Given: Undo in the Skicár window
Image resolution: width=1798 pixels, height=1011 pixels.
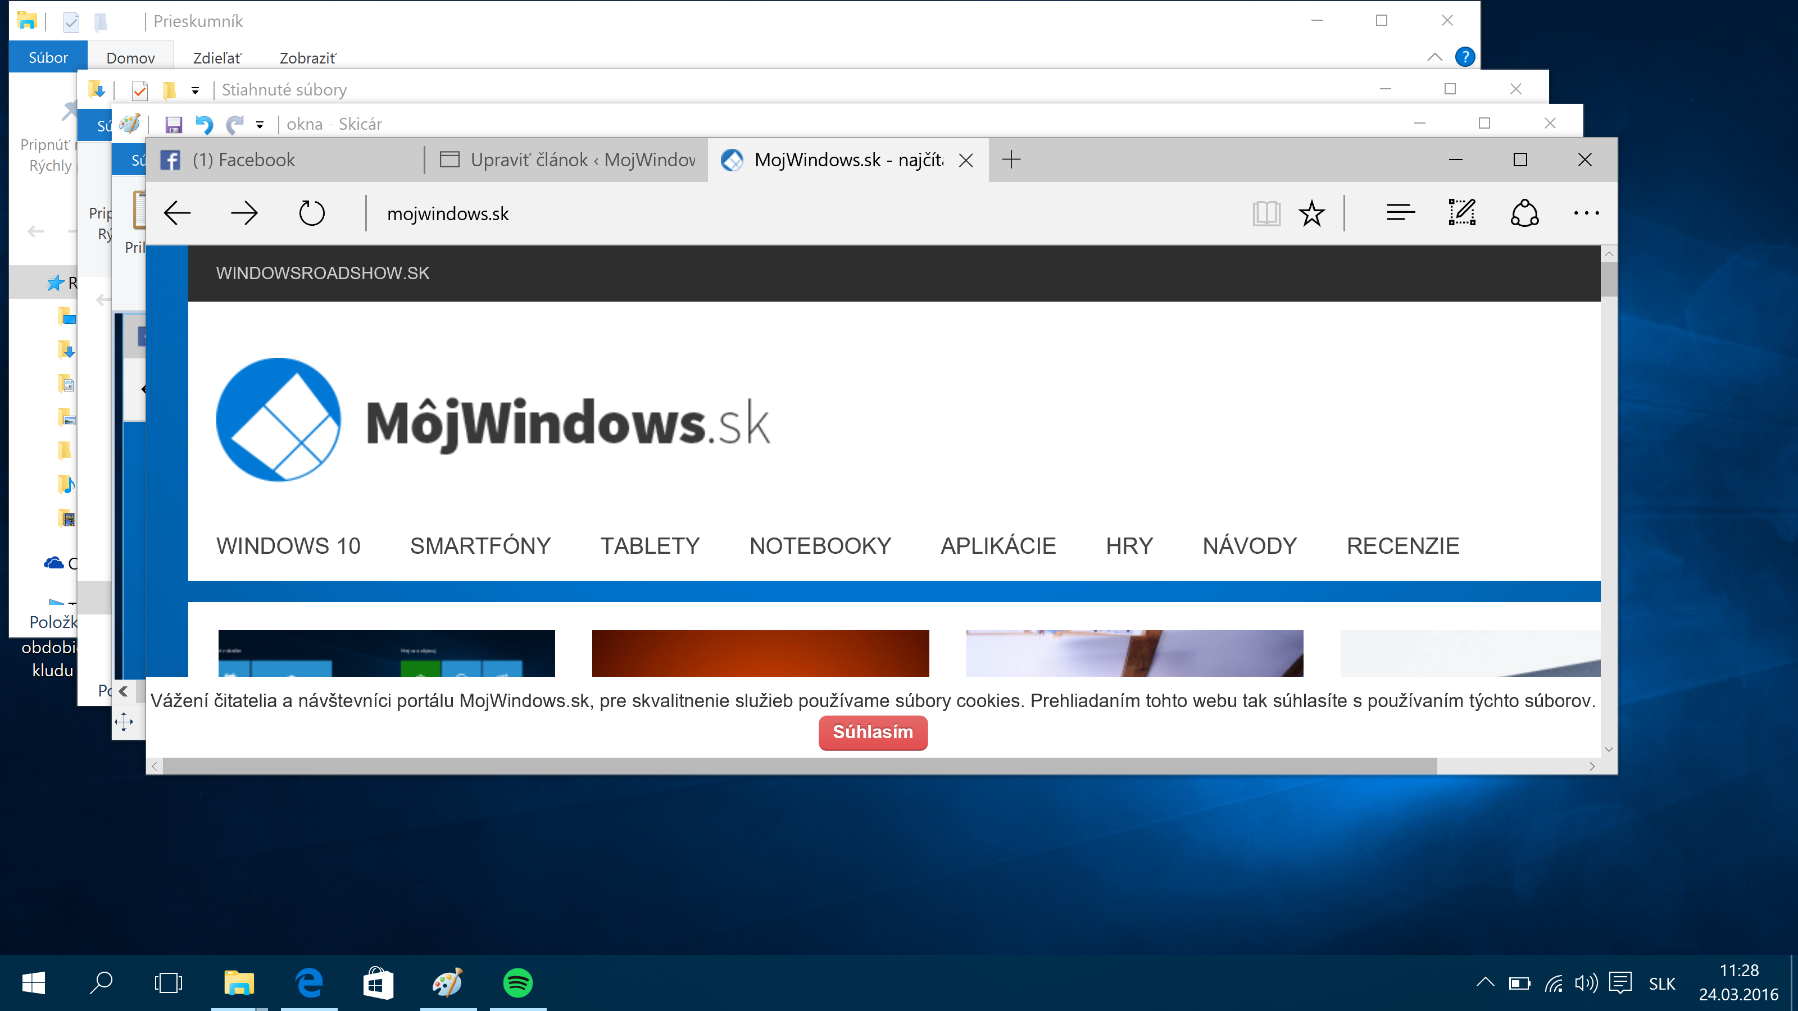Looking at the screenshot, I should [x=203, y=124].
